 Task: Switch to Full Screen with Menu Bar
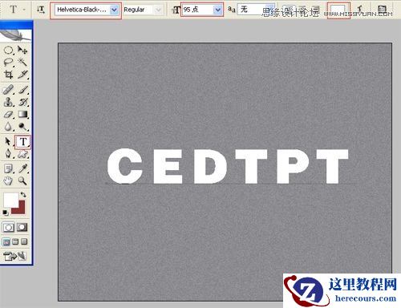(15, 242)
